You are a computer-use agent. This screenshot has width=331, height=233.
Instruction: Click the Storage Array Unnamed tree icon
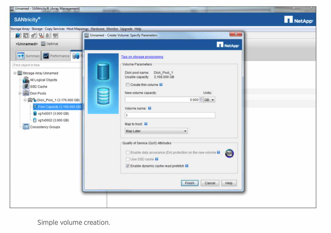pos(20,73)
